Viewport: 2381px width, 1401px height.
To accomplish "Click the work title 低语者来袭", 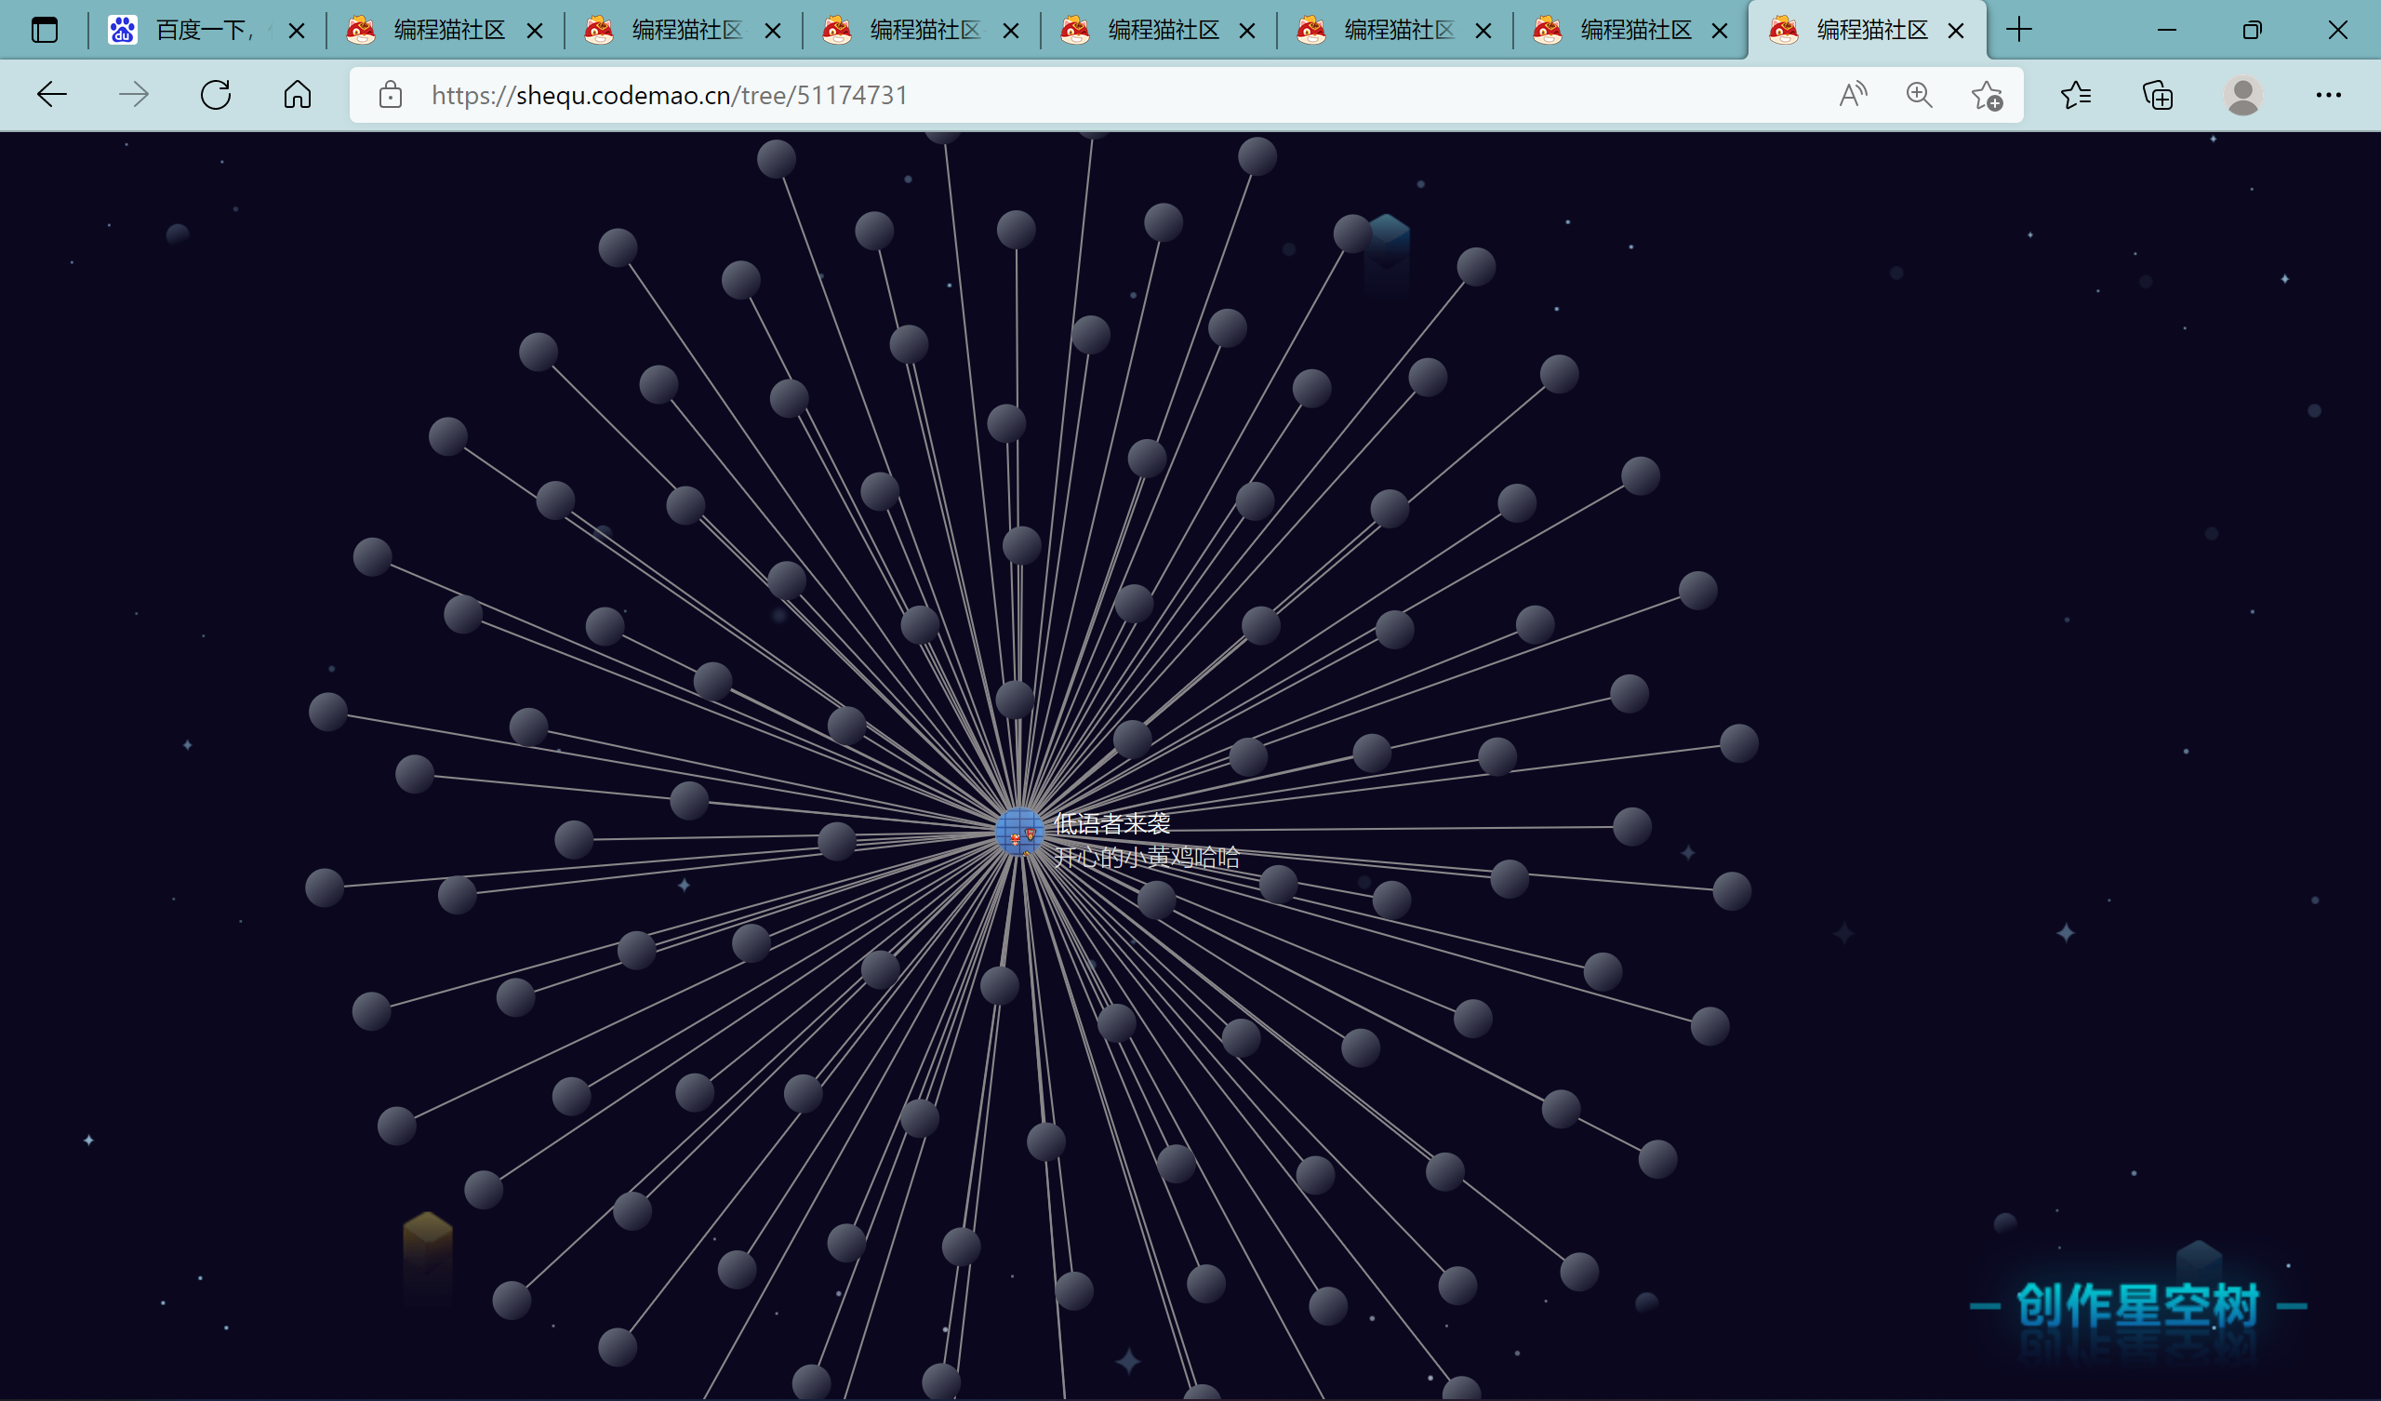I will point(1112,823).
